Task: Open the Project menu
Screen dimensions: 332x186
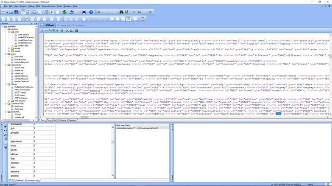Action: (x=23, y=6)
